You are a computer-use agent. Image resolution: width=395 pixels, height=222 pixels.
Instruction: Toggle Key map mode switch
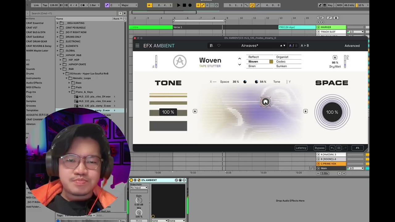(331, 5)
